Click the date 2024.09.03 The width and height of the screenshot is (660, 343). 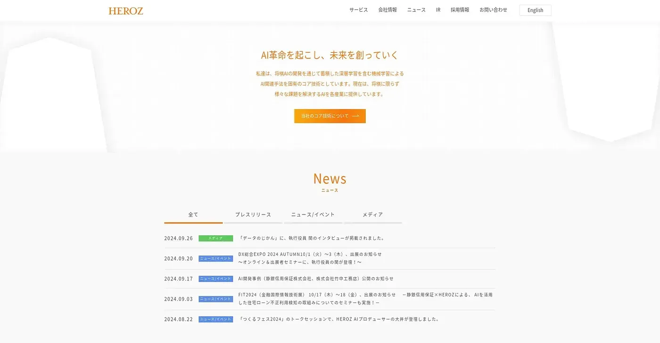tap(179, 299)
